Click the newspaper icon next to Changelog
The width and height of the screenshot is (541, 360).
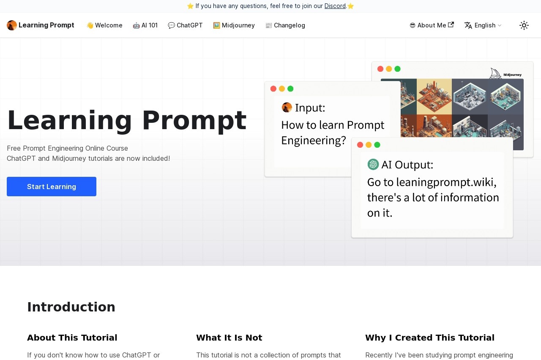268,25
